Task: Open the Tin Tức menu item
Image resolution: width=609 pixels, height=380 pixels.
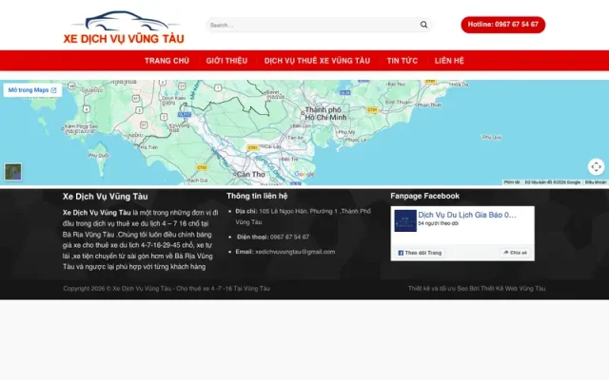Action: point(402,61)
